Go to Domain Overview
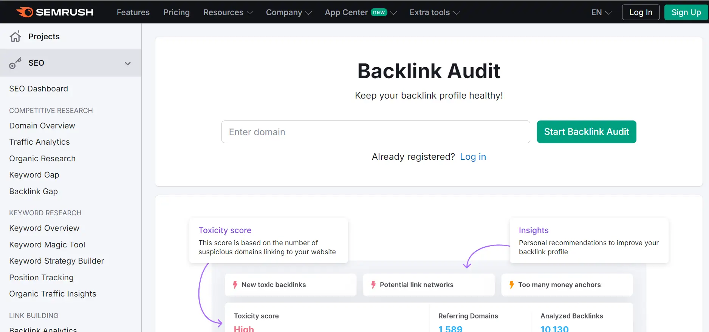The image size is (709, 332). pos(42,126)
